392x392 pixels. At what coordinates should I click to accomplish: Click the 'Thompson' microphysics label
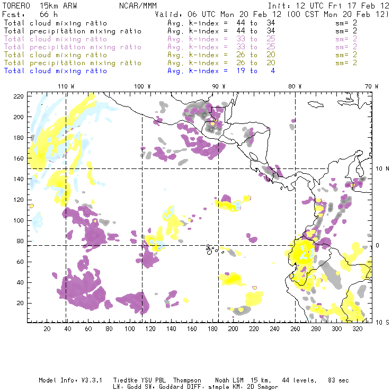click(187, 380)
